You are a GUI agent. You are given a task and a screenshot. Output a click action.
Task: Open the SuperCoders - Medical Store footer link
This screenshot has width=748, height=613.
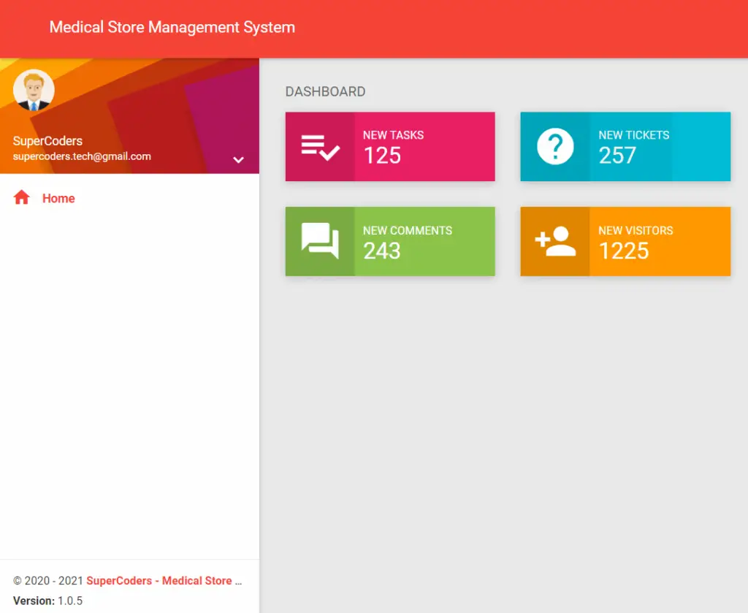[161, 580]
